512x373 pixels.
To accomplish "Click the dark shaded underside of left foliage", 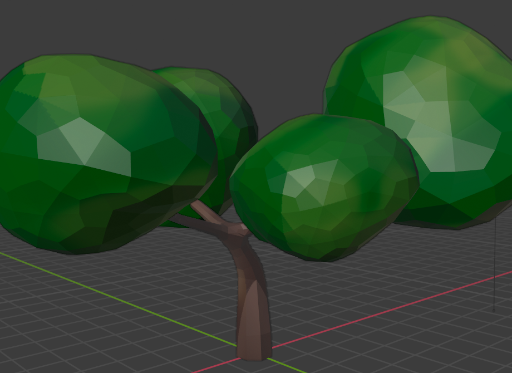I will pyautogui.click(x=111, y=223).
